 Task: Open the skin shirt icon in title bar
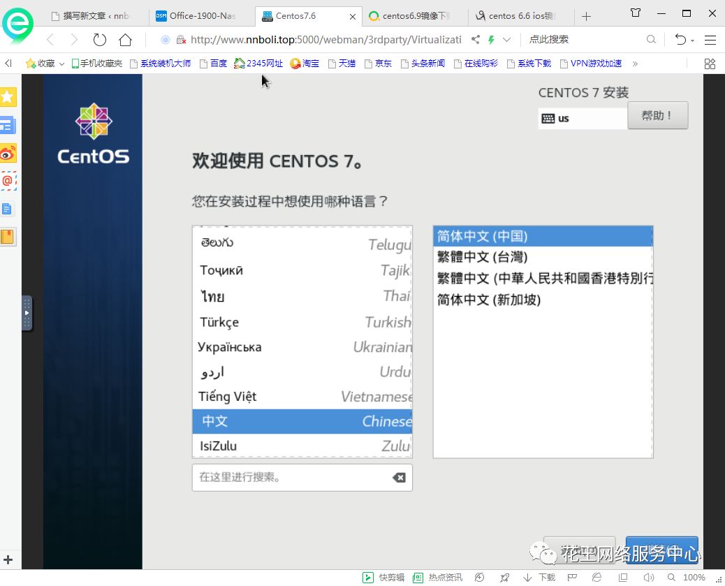coord(636,13)
